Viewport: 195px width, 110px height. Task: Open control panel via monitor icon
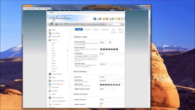pyautogui.click(x=94, y=19)
